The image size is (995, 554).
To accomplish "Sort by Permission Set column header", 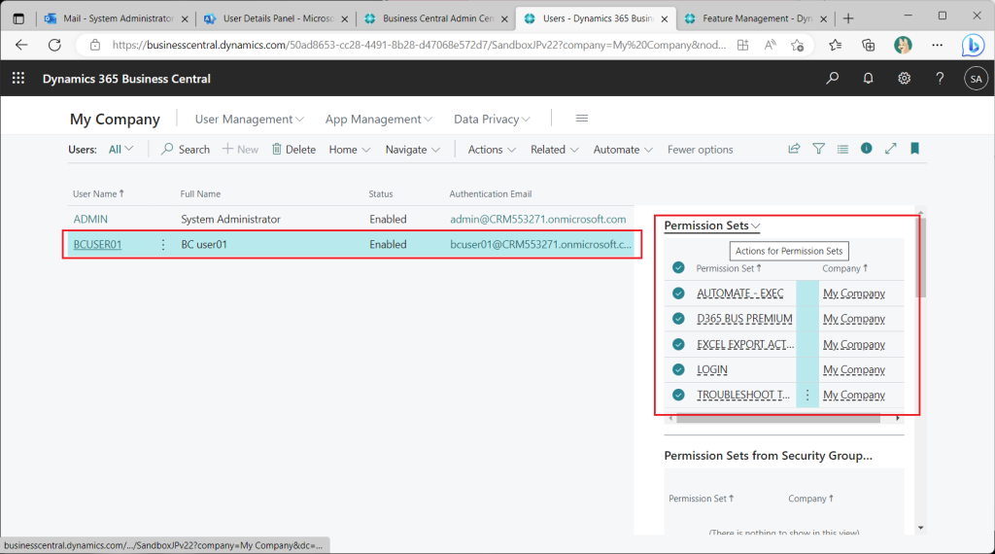I will (728, 268).
